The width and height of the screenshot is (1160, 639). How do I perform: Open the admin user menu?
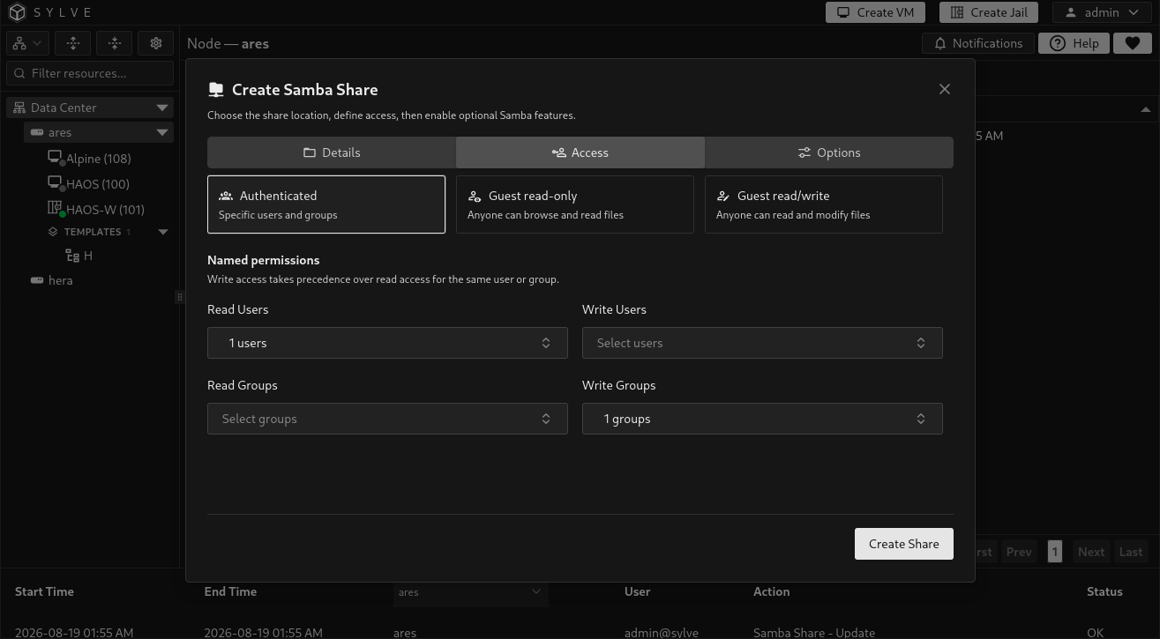pos(1104,12)
